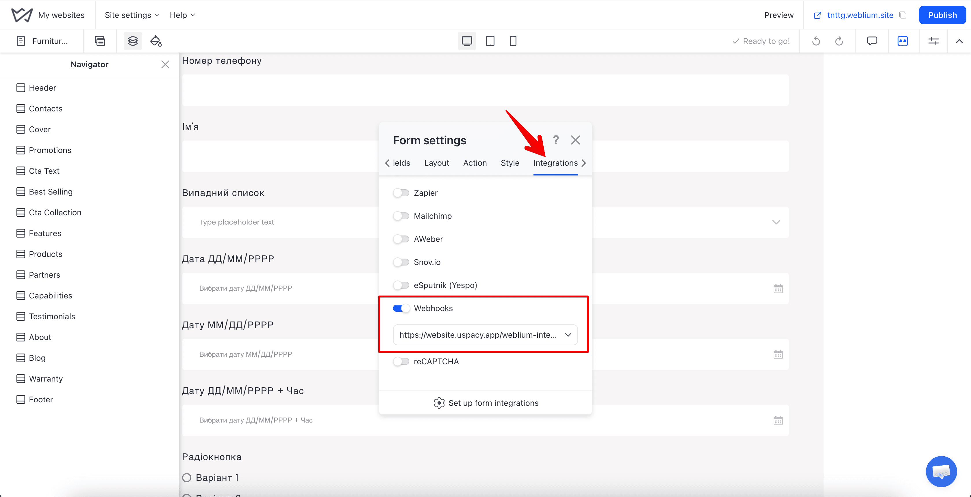
Task: Open the sliders settings icon
Action: tap(933, 41)
